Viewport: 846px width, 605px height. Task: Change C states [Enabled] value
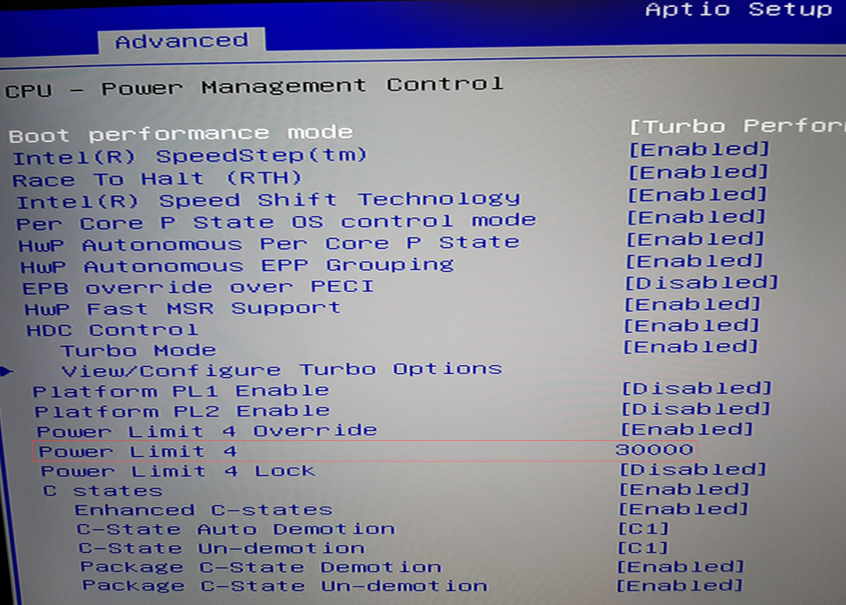685,489
